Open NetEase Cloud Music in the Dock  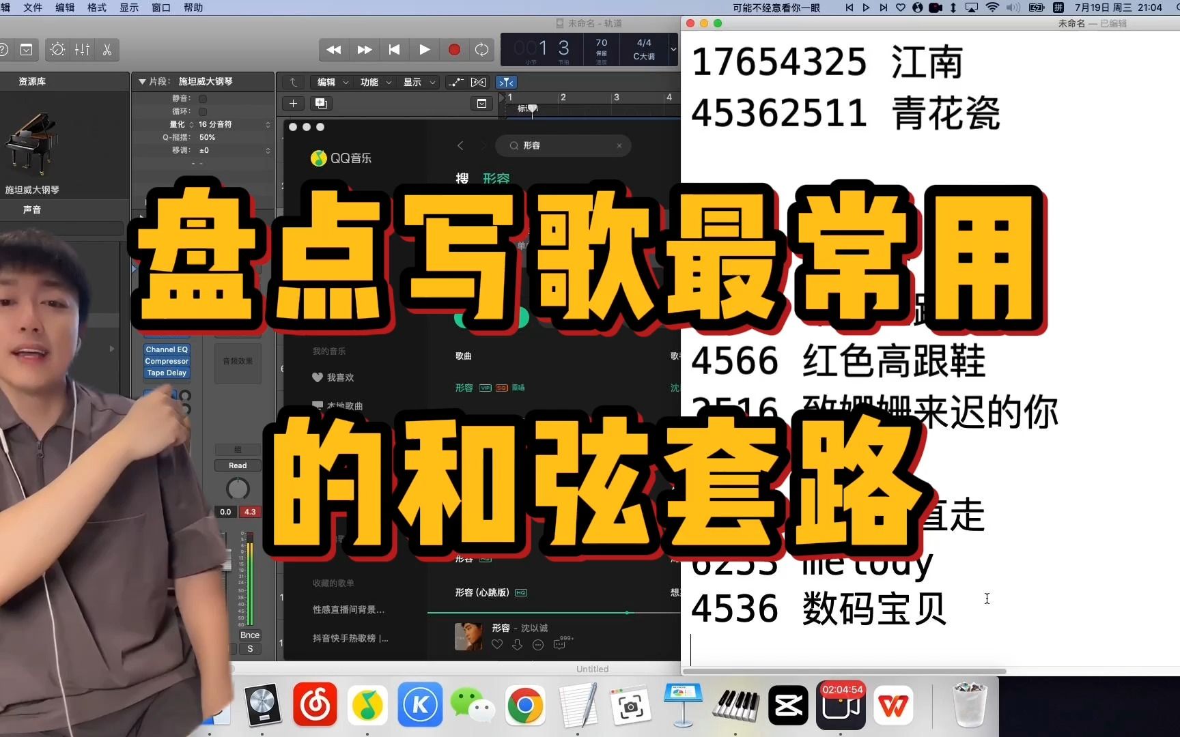tap(315, 704)
